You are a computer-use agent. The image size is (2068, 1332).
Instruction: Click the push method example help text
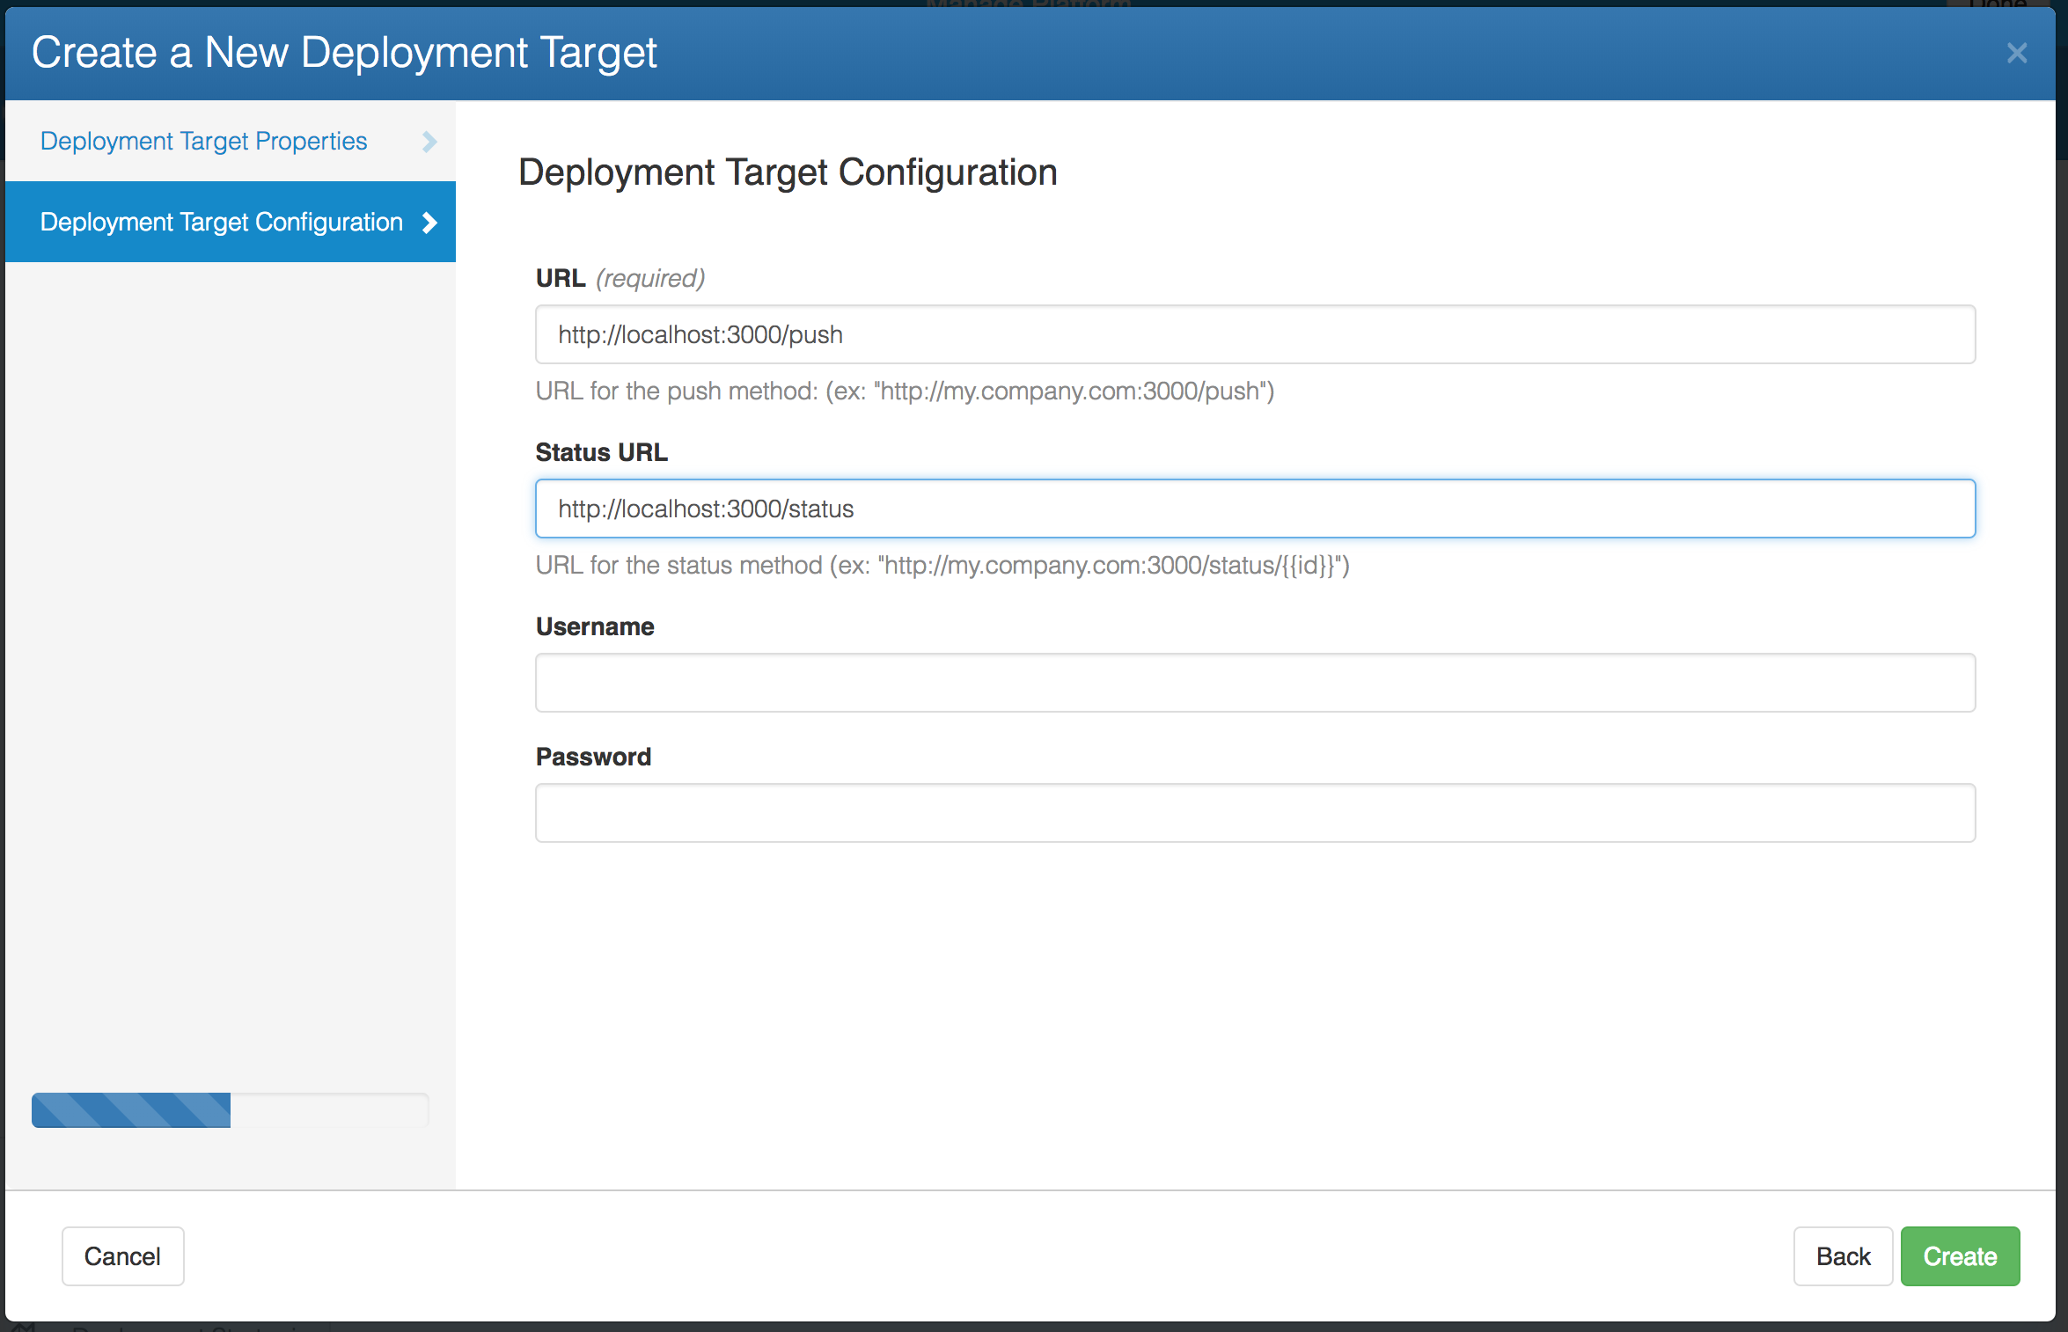point(905,391)
